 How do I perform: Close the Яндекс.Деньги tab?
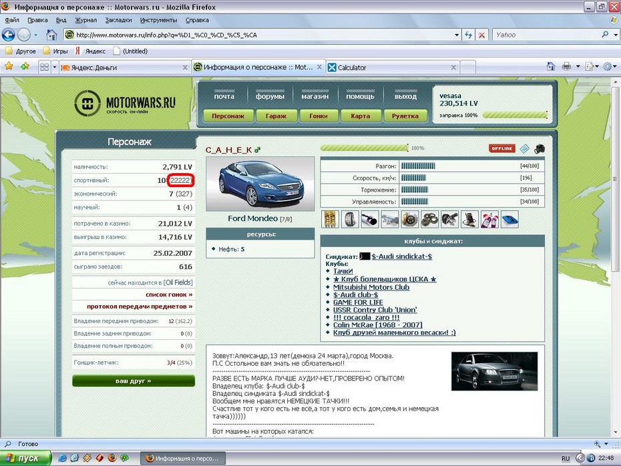[x=185, y=67]
